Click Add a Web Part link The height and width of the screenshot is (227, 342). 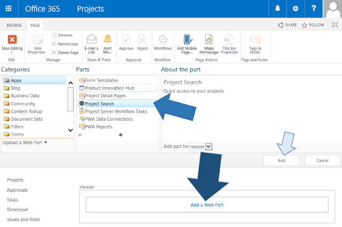(x=207, y=205)
